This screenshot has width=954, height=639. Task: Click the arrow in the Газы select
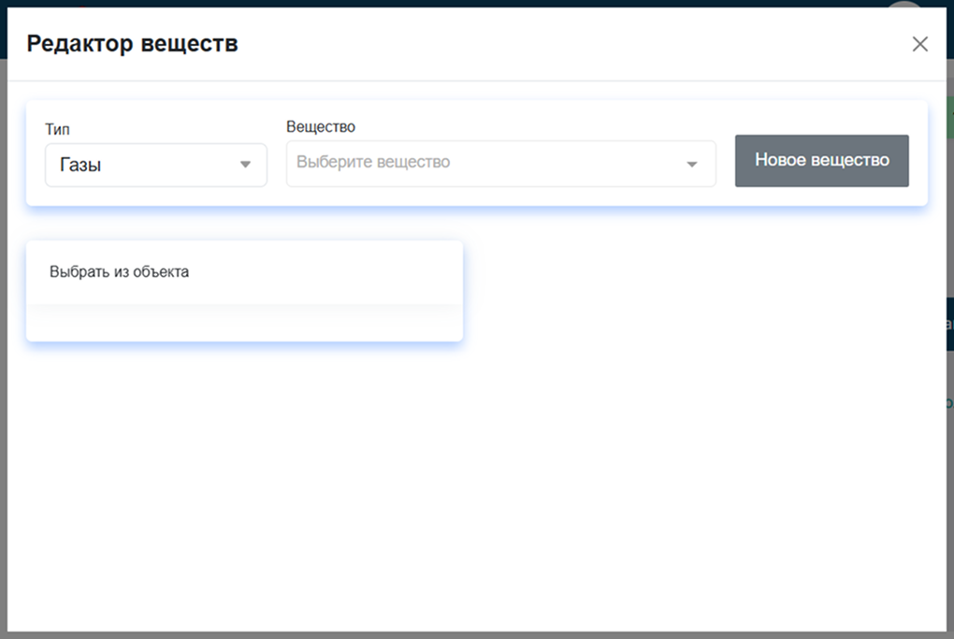click(x=245, y=165)
